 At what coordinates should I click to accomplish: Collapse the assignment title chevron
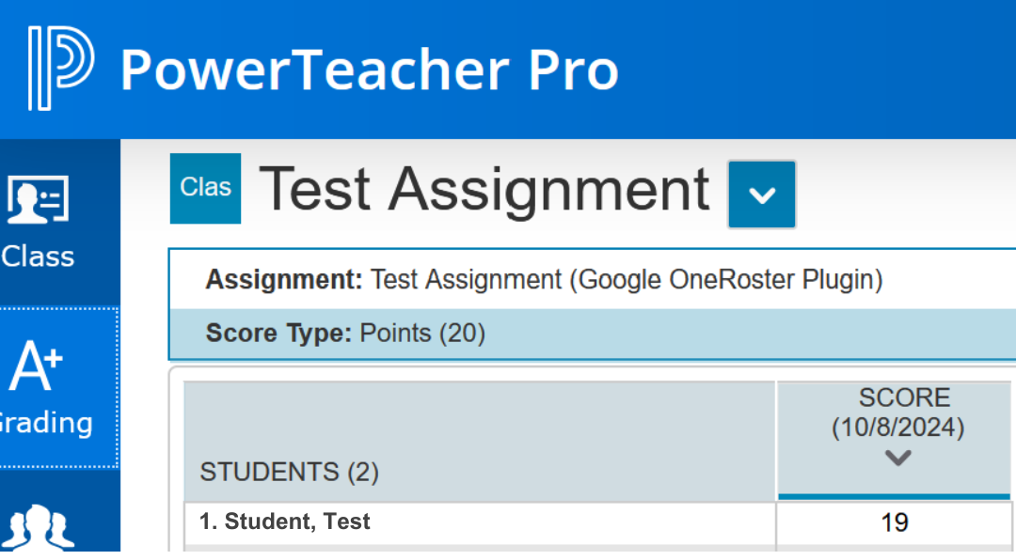click(761, 195)
